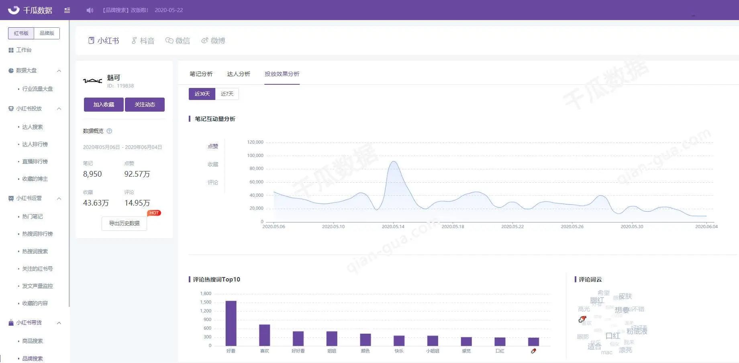The width and height of the screenshot is (739, 363).
Task: Open 热门笔记 sidebar item
Action: coord(32,216)
